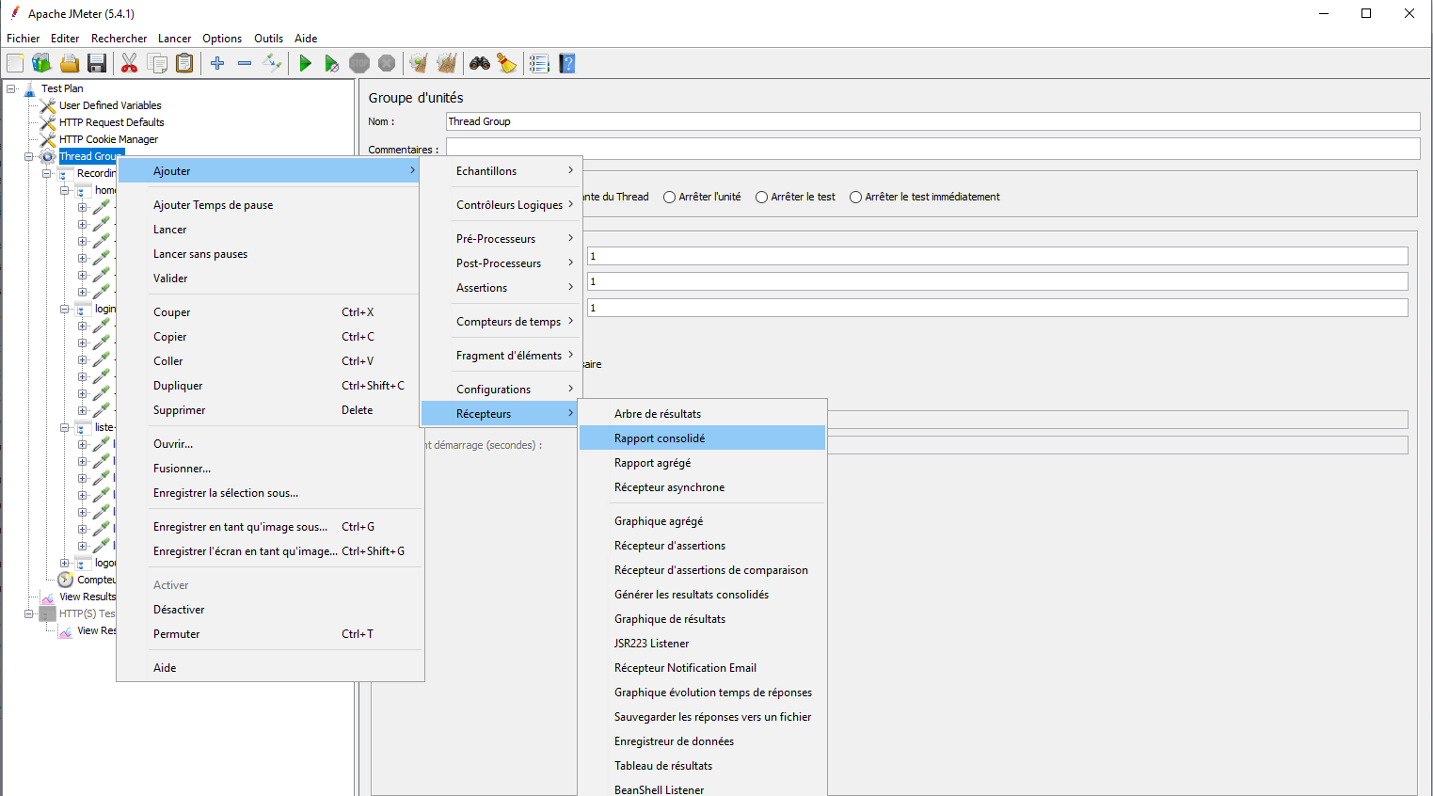Open Search with binoculars icon

click(x=480, y=63)
